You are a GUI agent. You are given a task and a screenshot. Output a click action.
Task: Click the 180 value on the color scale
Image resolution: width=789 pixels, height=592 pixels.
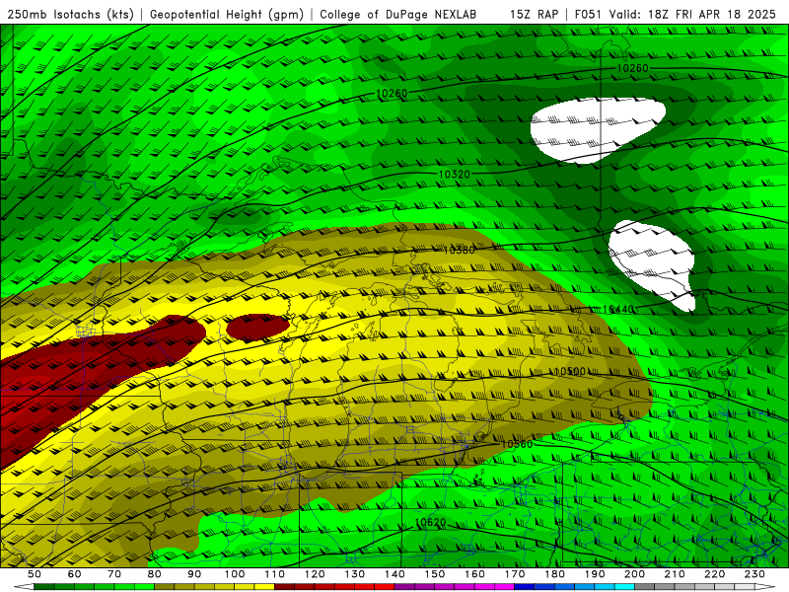pos(554,574)
